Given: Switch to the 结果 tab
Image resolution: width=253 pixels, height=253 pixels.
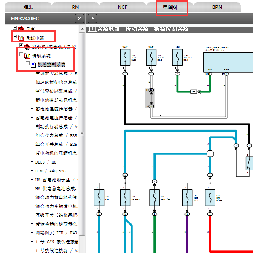Looking at the screenshot, I should pos(28,7).
